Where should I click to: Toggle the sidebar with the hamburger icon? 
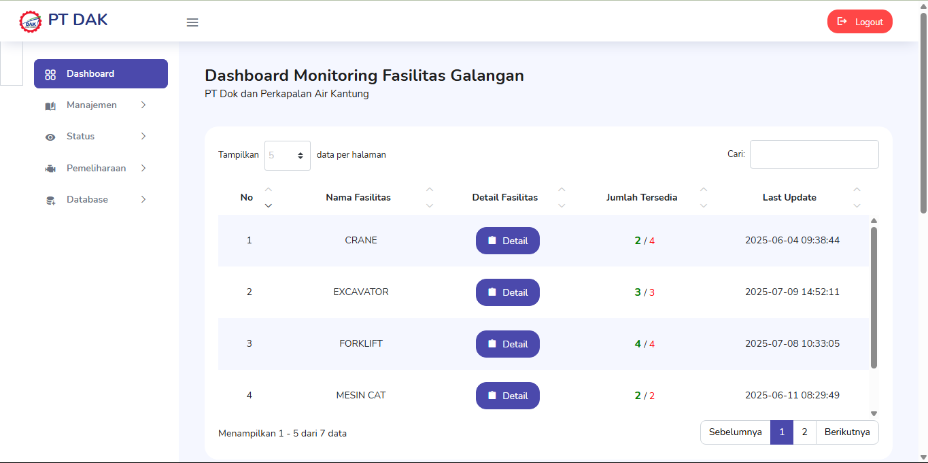(x=192, y=22)
